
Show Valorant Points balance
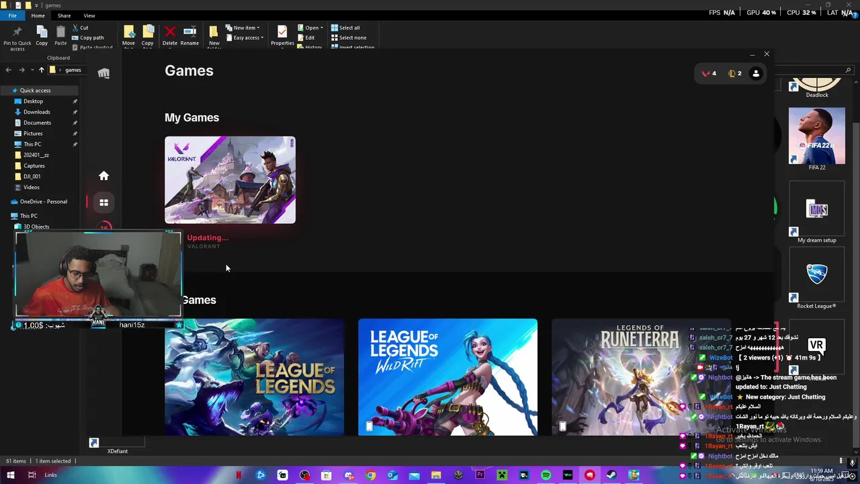point(709,73)
